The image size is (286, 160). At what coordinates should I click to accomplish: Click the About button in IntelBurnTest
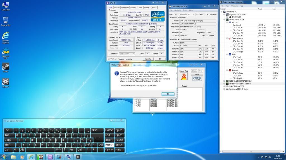[197, 74]
